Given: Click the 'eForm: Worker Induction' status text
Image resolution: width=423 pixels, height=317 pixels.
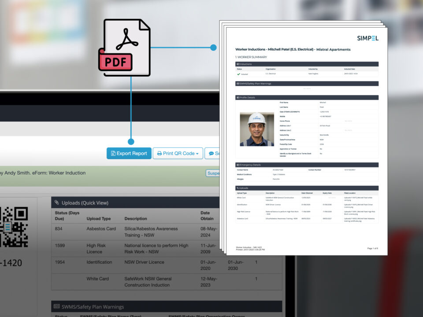Looking at the screenshot, I should tap(59, 173).
